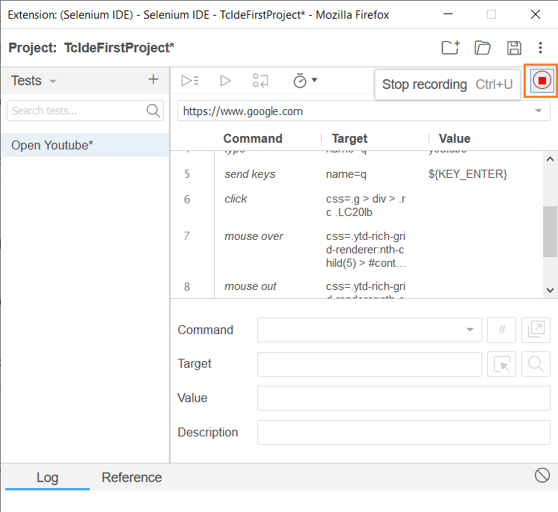Select the Open Youtube test
558x512 pixels.
coord(85,145)
